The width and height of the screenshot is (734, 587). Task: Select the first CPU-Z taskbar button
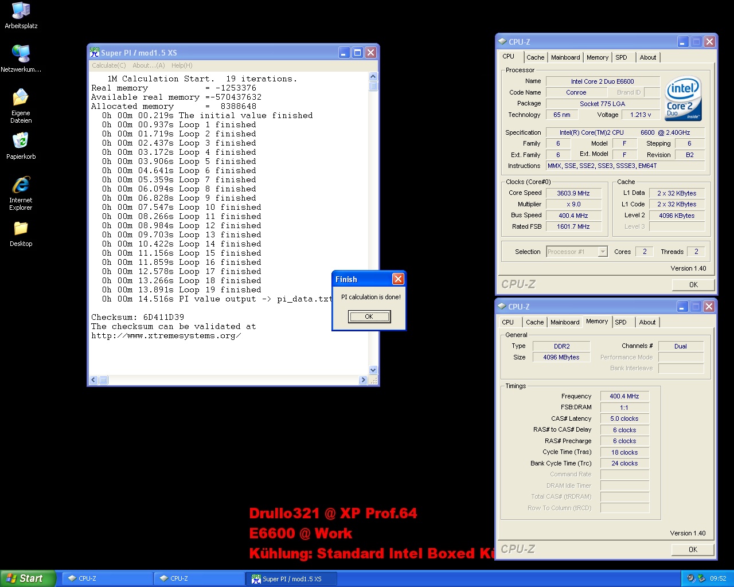click(107, 579)
